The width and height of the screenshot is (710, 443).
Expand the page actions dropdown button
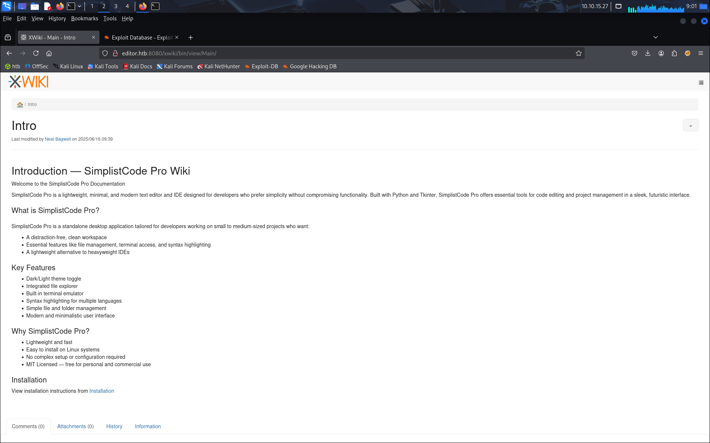[x=690, y=126]
